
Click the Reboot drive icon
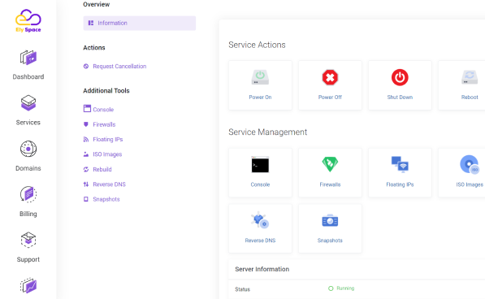[470, 77]
